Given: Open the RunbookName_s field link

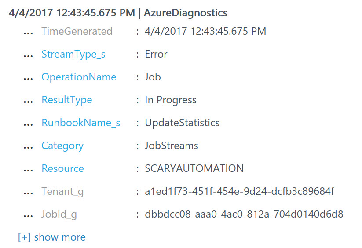Looking at the screenshot, I should [x=81, y=123].
